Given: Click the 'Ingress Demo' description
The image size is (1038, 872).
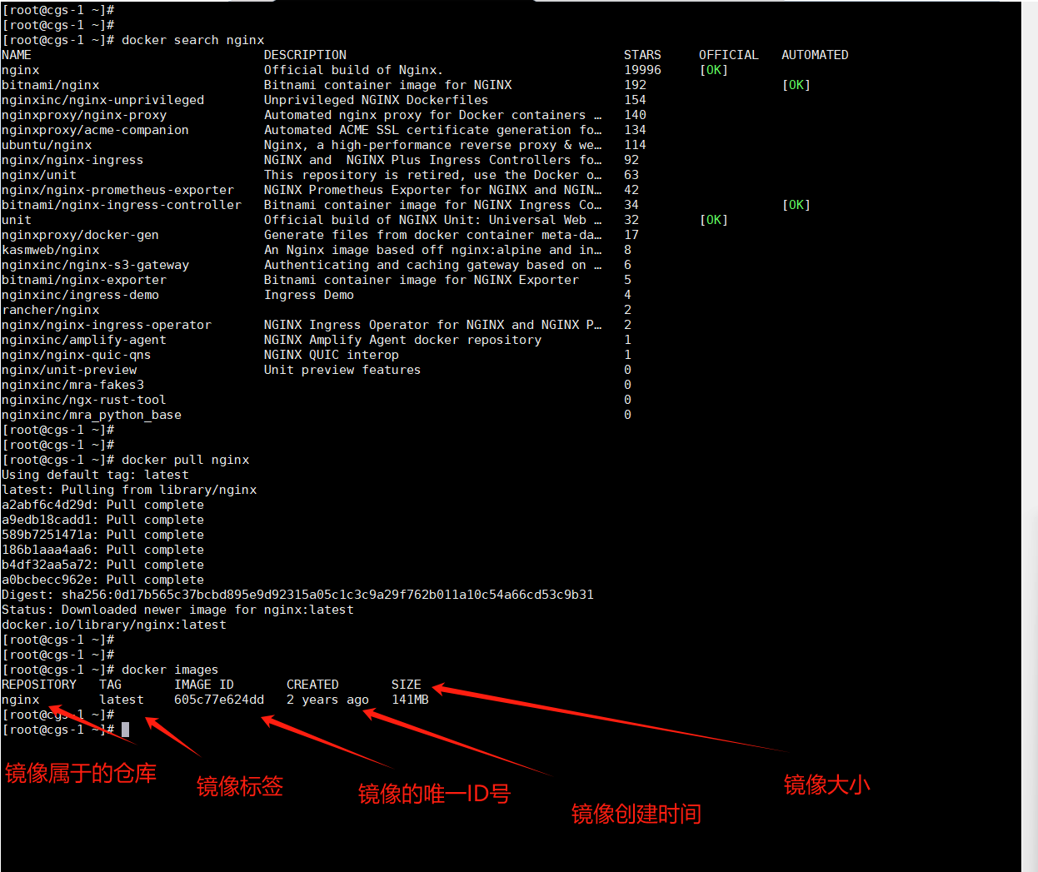Looking at the screenshot, I should click(x=309, y=295).
